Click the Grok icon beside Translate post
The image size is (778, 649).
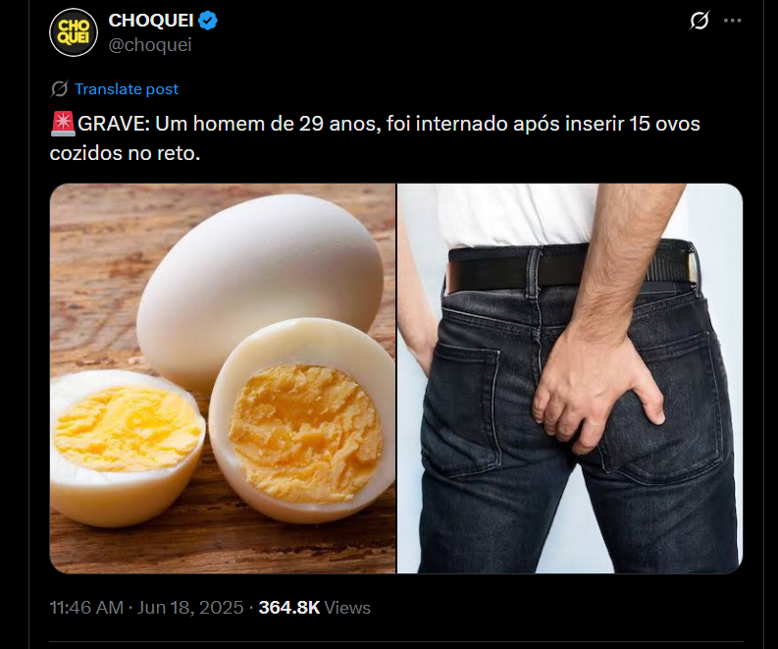(x=59, y=89)
